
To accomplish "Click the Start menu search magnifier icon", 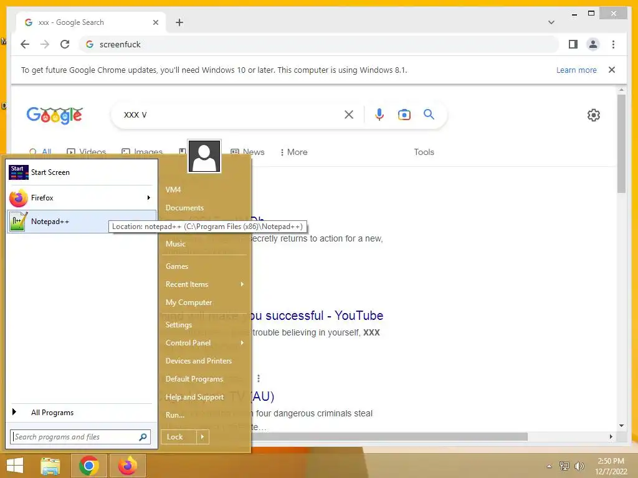I will (143, 437).
